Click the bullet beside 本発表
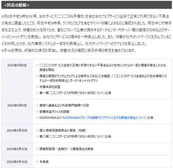The image size is (173, 168). tap(37, 162)
